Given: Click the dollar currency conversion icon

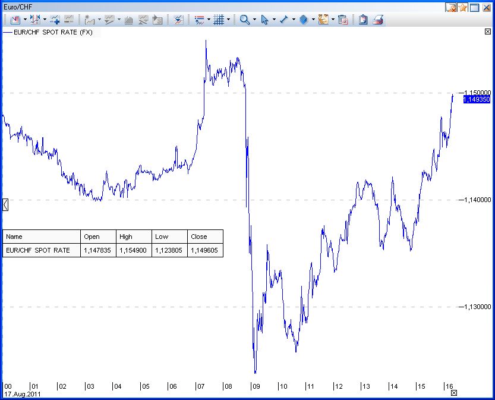Looking at the screenshot, I should pos(157,20).
